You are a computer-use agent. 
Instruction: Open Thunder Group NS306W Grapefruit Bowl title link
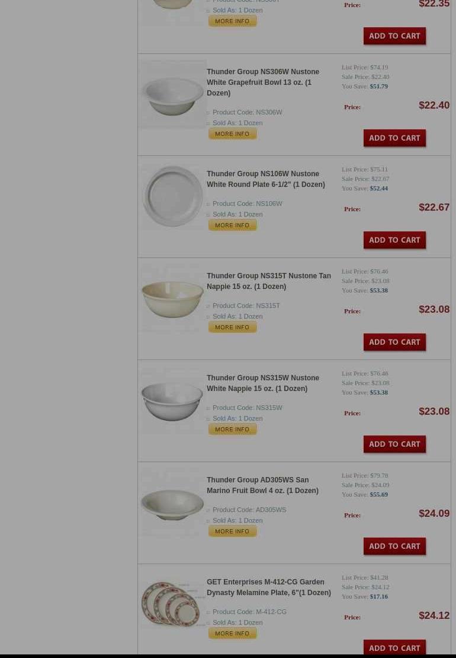pyautogui.click(x=263, y=82)
